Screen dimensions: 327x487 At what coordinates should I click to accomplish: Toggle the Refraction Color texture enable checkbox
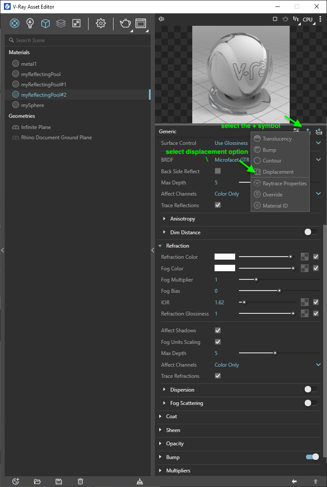[x=316, y=257]
